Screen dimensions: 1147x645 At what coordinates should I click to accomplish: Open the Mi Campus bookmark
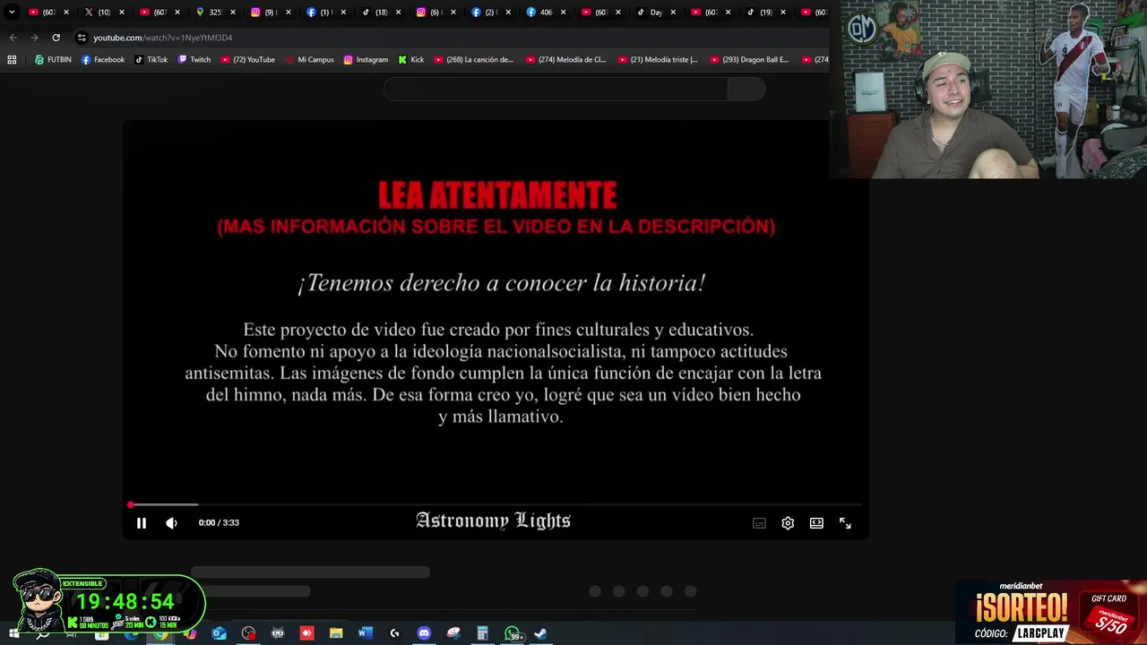(x=309, y=60)
